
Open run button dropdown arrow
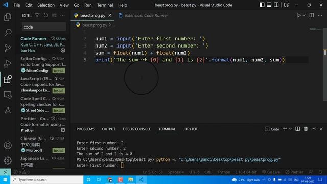(305, 15)
